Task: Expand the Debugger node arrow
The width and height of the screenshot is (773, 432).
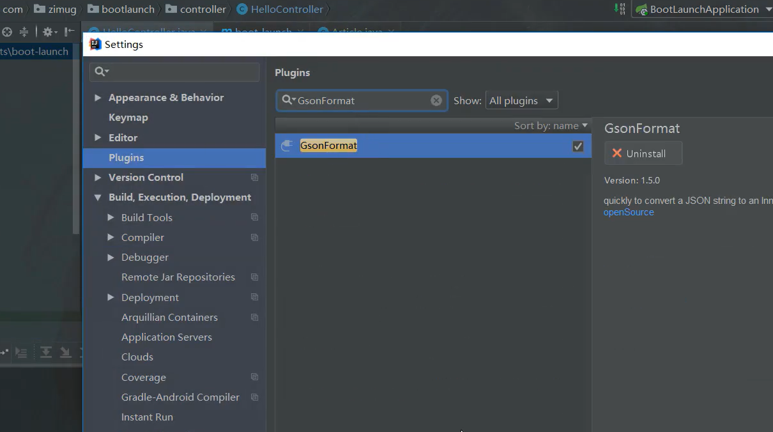Action: coord(111,258)
